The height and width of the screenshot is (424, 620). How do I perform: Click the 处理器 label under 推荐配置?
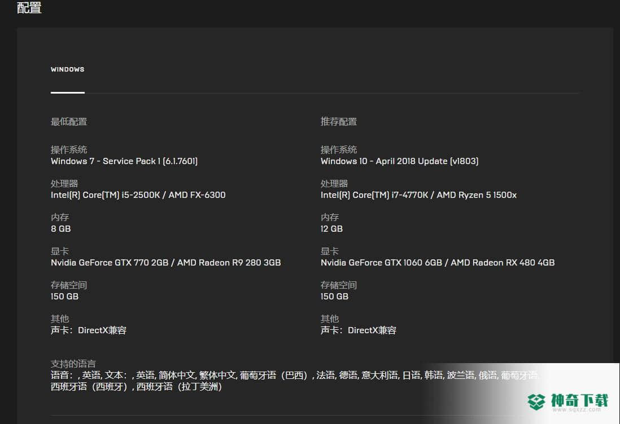(334, 184)
